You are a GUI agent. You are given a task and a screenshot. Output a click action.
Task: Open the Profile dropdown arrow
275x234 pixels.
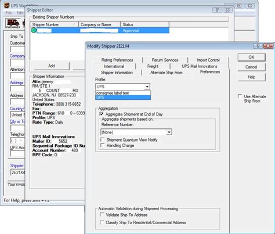147,87
